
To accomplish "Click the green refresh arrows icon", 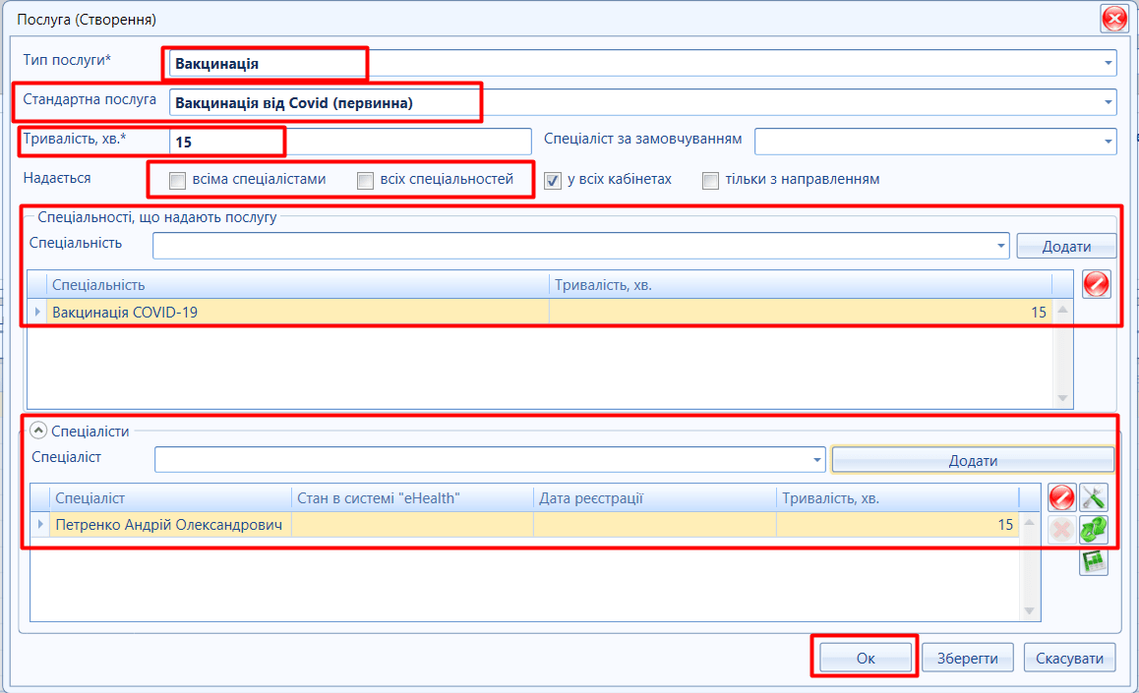I will pos(1093,530).
